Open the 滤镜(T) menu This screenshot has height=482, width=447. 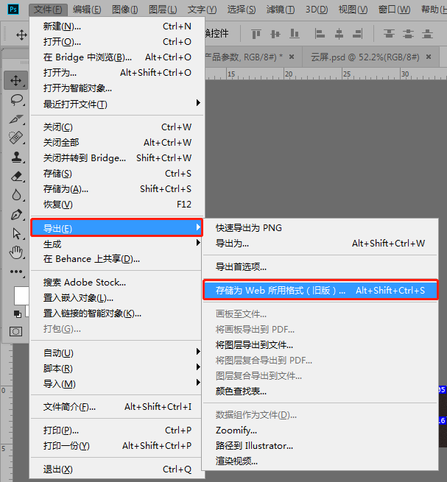[281, 10]
